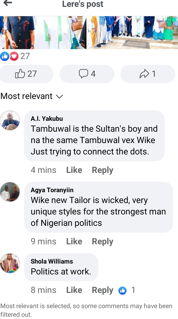178x319 pixels.
Task: Open Agya Toranyiin's profile picture
Action: tap(10, 192)
